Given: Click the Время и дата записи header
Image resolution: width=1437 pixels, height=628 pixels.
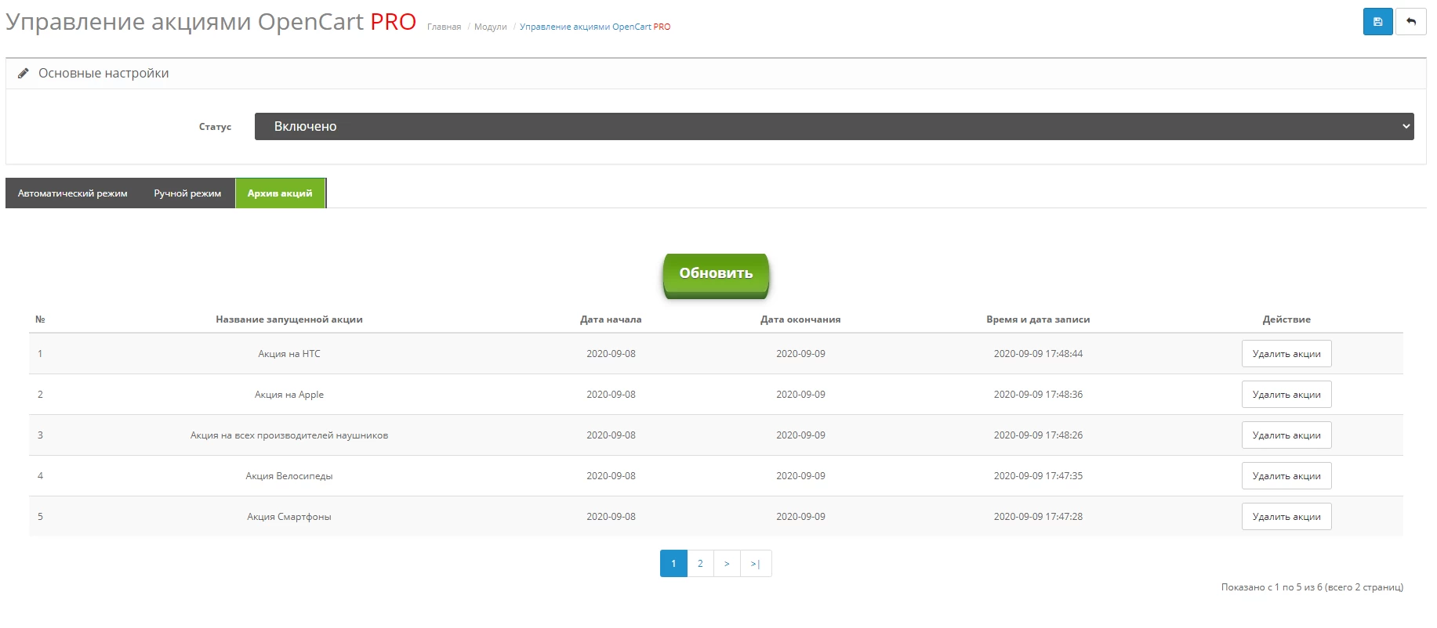Looking at the screenshot, I should tap(1038, 319).
